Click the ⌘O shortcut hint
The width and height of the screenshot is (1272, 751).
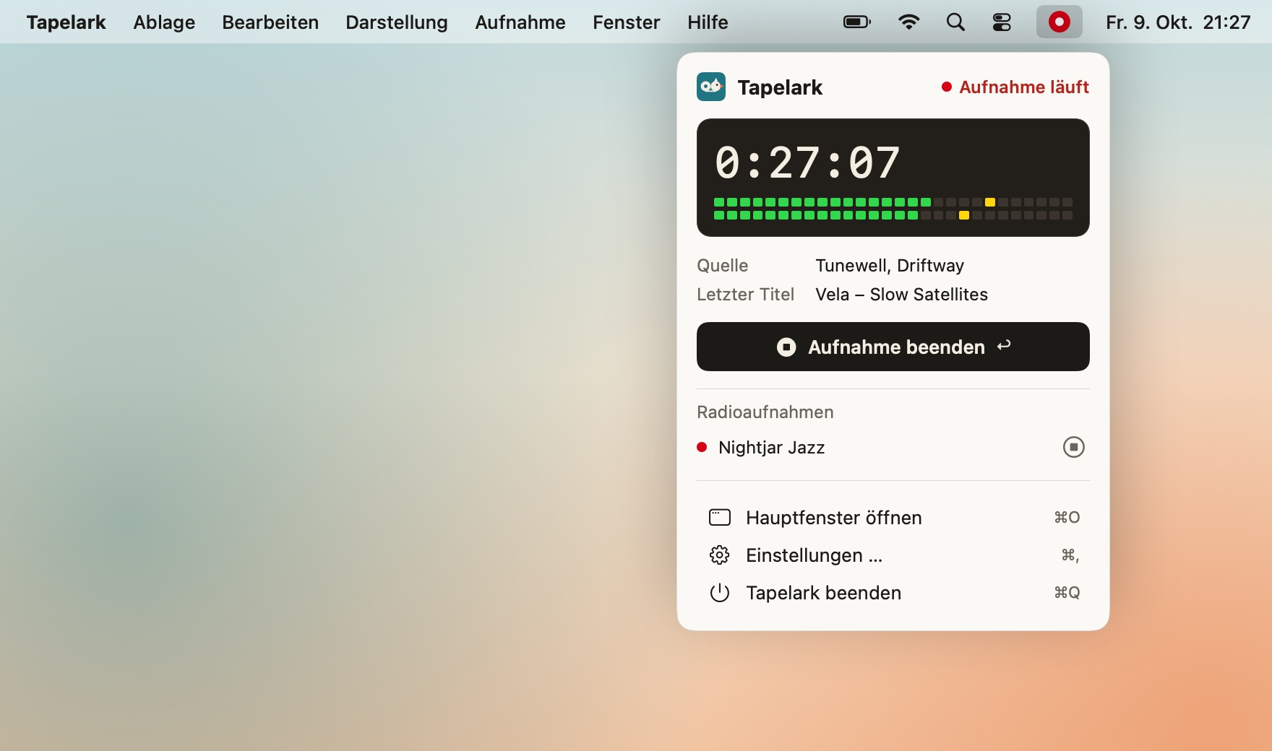click(x=1067, y=517)
